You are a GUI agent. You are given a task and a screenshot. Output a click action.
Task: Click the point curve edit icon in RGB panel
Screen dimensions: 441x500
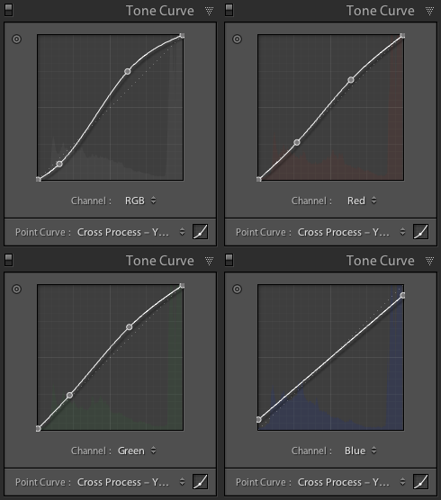click(x=201, y=231)
